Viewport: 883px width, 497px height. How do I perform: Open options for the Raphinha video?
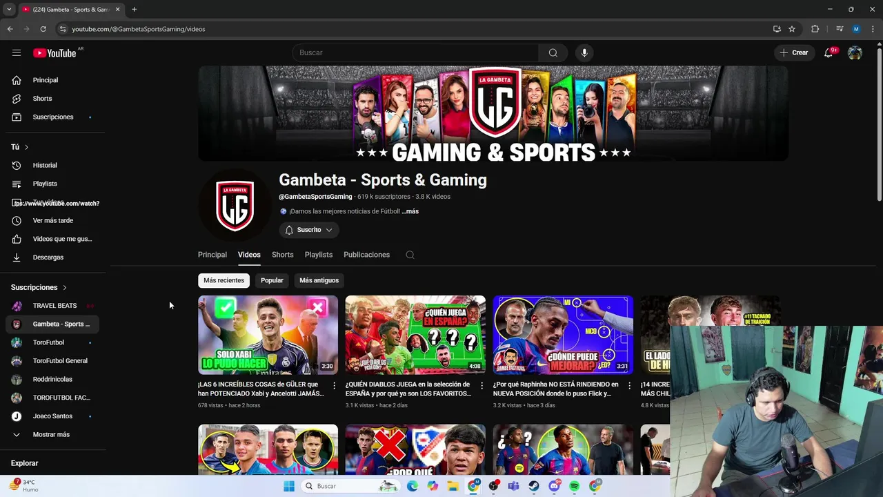[x=629, y=386]
